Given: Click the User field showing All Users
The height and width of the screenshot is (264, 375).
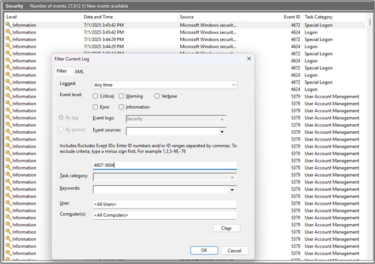Looking at the screenshot, I should click(164, 204).
